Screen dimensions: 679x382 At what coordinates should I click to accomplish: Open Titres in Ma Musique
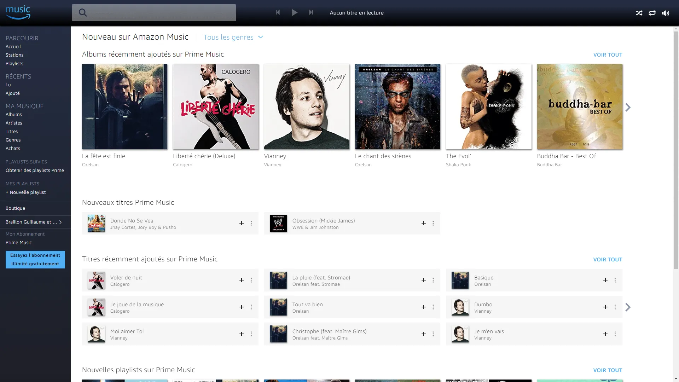12,132
